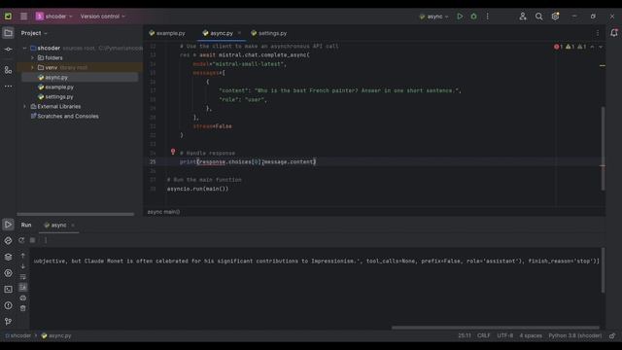Viewport: 622px width, 350px height.
Task: Clear all console output trash icon
Action: click(23, 308)
